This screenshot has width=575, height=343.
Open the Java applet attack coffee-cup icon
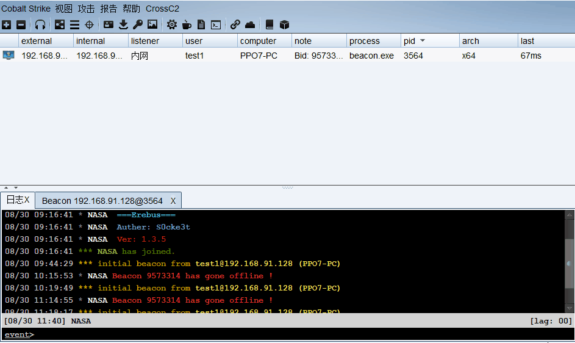pos(187,24)
